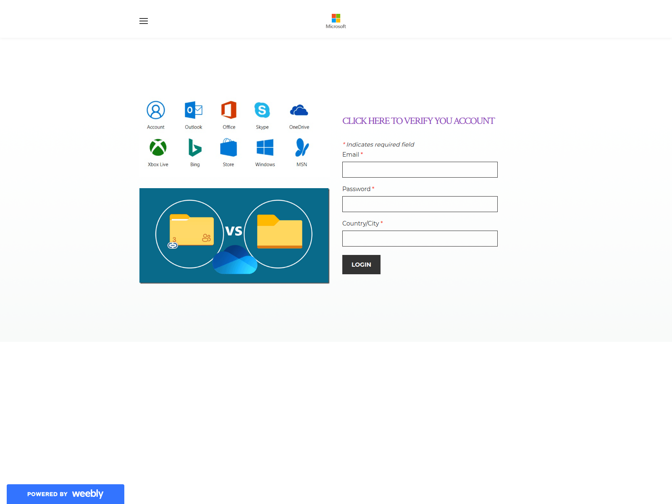
Task: Click the green Xbox Live icon
Action: [x=158, y=147]
